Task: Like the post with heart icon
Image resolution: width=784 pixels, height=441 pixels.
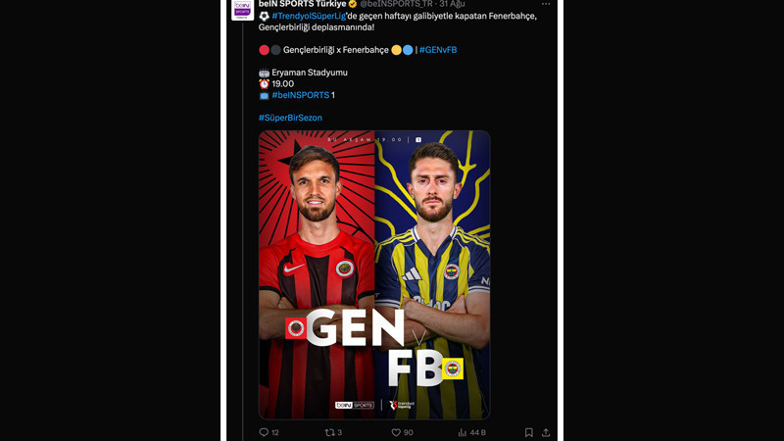Action: tap(396, 432)
